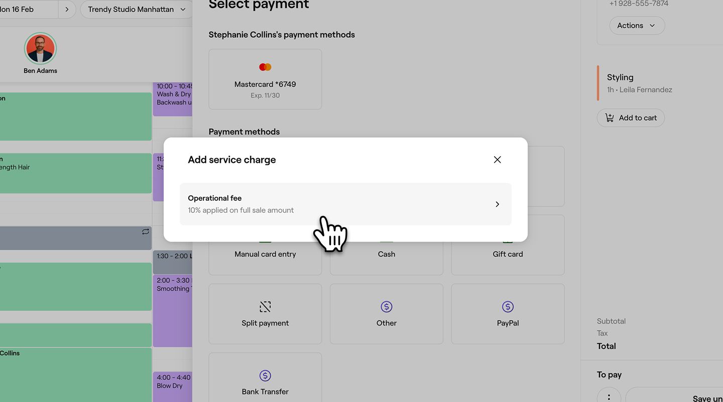
Task: Click Ben Adams's profile photo
Action: click(41, 49)
